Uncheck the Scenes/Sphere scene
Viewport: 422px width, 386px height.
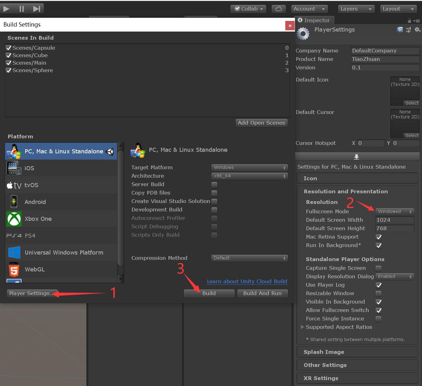9,70
